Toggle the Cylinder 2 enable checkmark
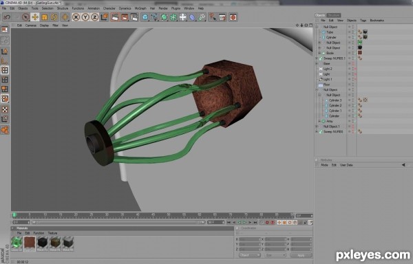Viewport: 413px width, 264px height. coord(355,105)
